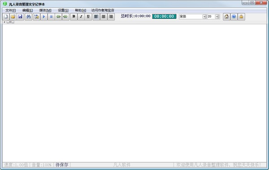Image resolution: width=269 pixels, height=170 pixels.
Task: Click the green app icon in title bar
Action: [5, 4]
